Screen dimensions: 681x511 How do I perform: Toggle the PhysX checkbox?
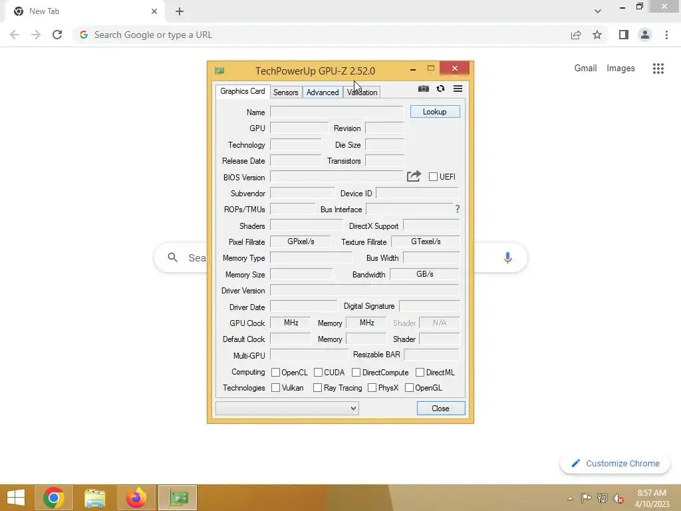(372, 388)
